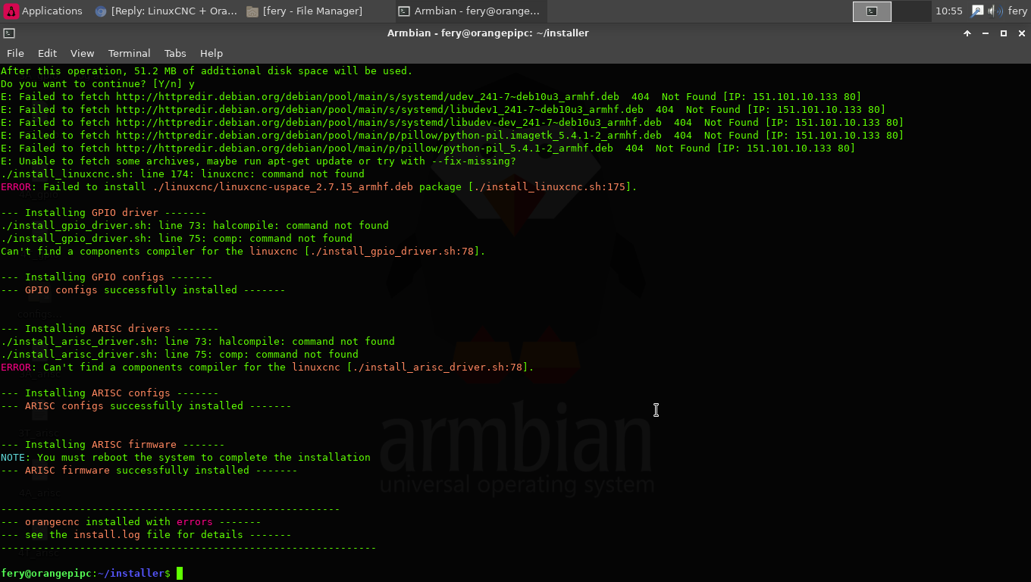Click the 'Installing ARISC drivers' heading

[110, 329]
